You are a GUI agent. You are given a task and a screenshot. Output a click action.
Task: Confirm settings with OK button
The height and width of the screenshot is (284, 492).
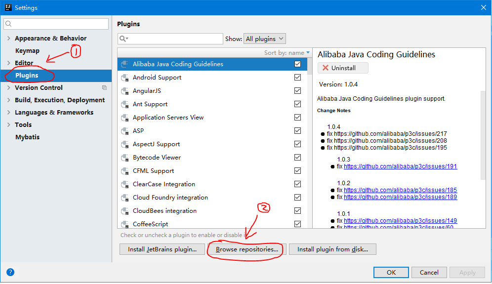pos(391,272)
